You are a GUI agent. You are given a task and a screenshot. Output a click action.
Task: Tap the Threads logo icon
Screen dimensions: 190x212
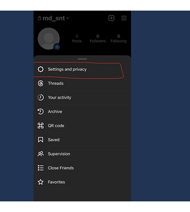[x=41, y=84]
